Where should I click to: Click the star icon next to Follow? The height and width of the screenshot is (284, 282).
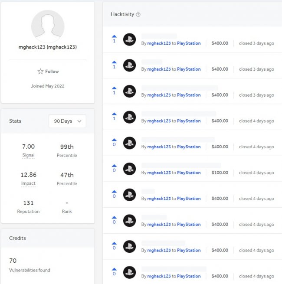[40, 72]
